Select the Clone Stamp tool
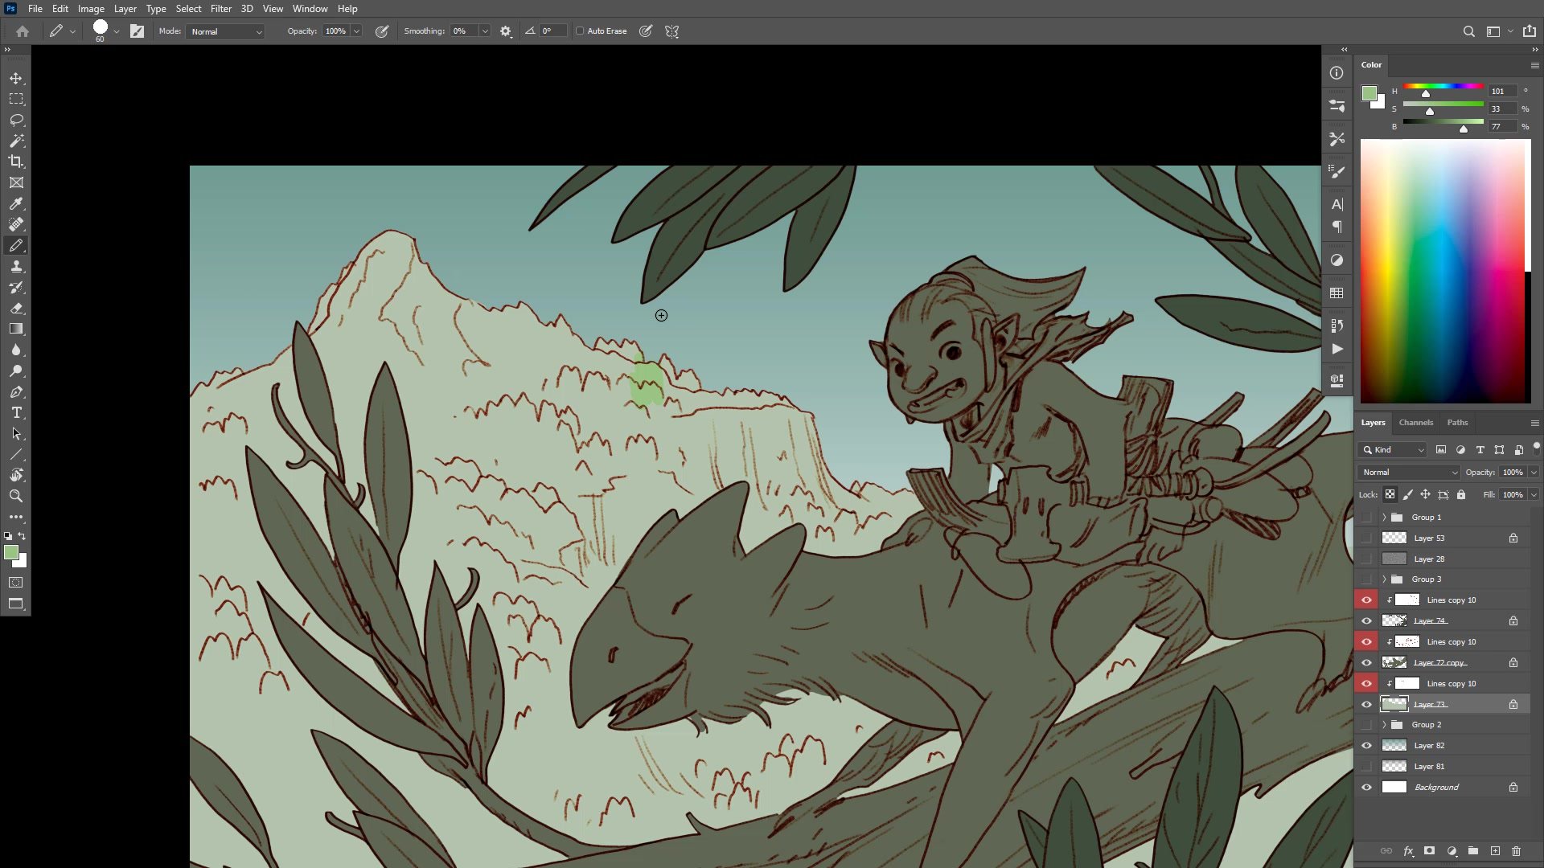This screenshot has width=1544, height=868. [x=16, y=266]
